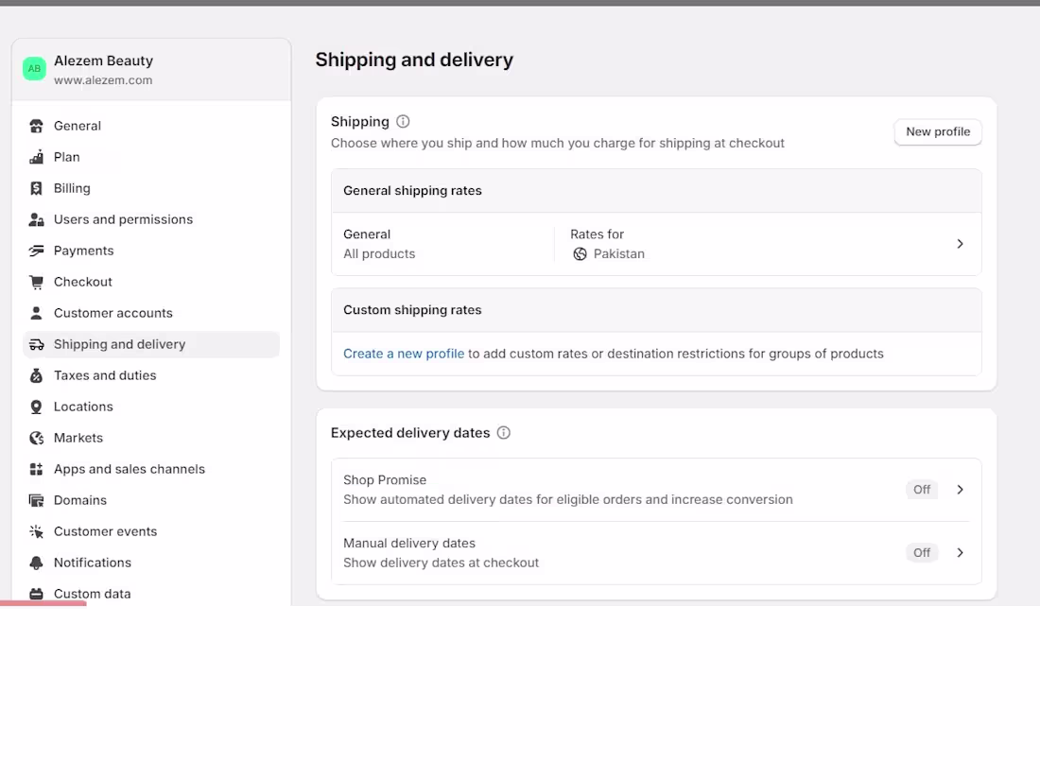Open Locations via the pin icon
The height and width of the screenshot is (780, 1040).
36,407
